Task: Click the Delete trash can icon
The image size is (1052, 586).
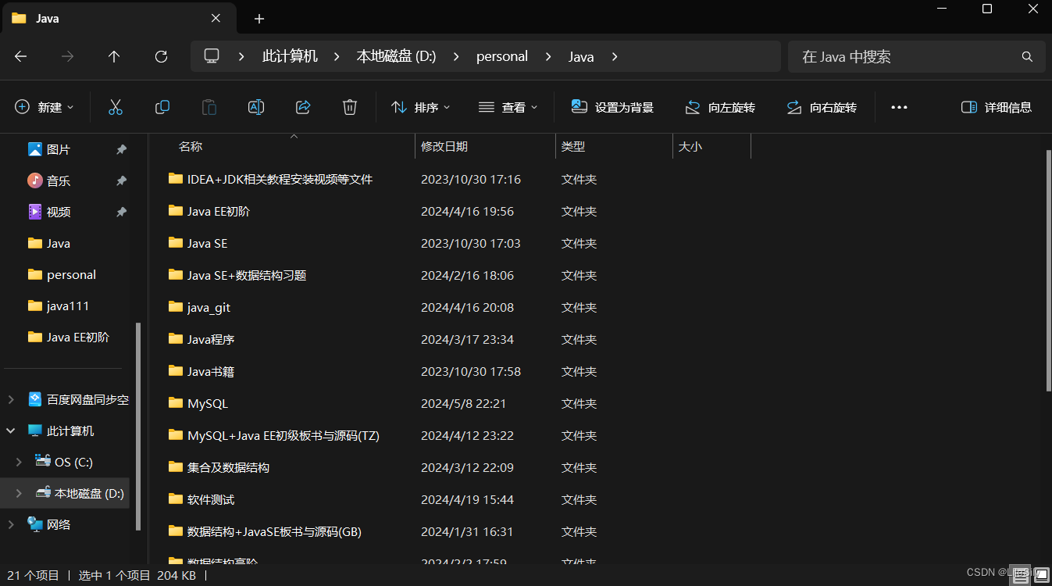Action: (x=350, y=107)
